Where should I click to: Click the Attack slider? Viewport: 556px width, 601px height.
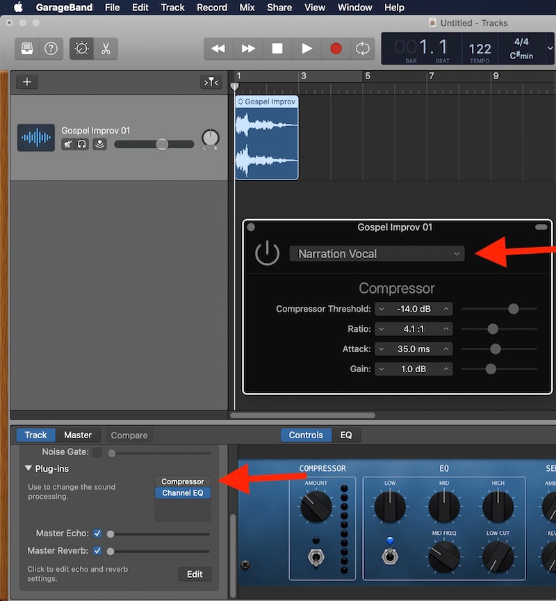[499, 348]
